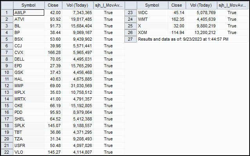Select the MRTX symbol cell
The height and width of the screenshot is (156, 250).
pos(29,99)
